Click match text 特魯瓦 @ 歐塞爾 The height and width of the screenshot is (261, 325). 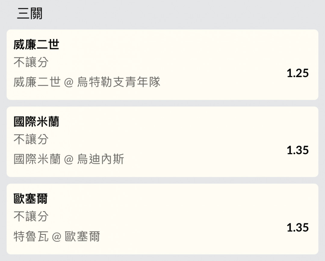(57, 236)
